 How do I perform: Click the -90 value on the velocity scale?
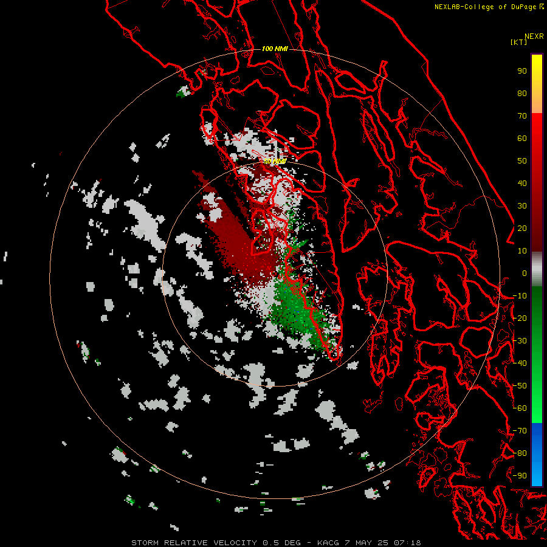(x=520, y=476)
